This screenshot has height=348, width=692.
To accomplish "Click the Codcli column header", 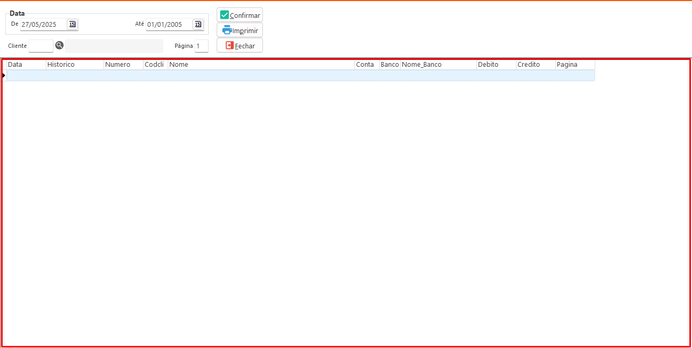I will pos(156,65).
